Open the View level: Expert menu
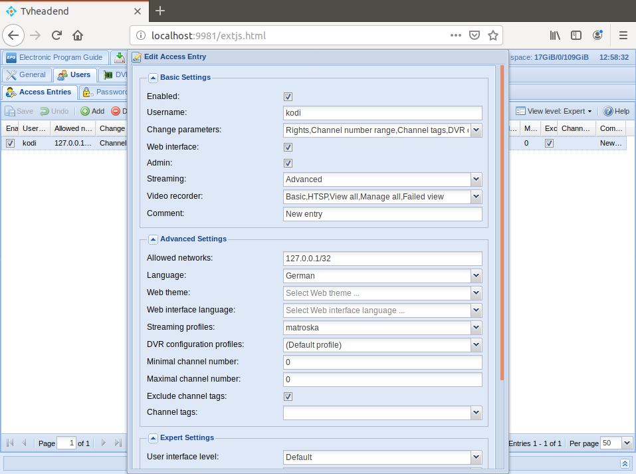Viewport: 636px width, 474px height. point(554,111)
